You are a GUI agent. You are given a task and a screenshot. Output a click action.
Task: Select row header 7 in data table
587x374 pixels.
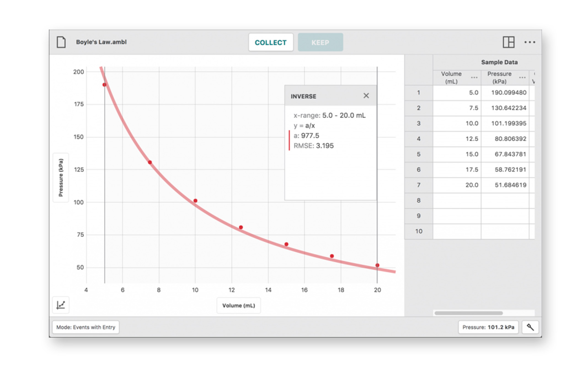pyautogui.click(x=419, y=185)
